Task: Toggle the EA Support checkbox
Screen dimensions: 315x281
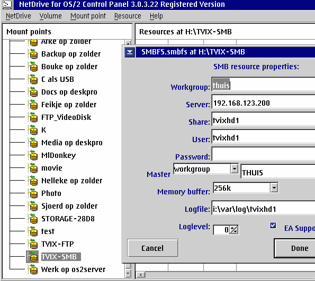Action: coord(273,226)
